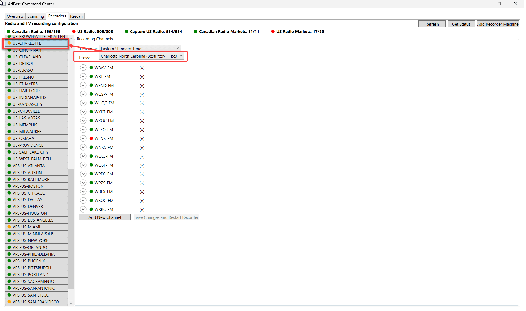Image resolution: width=526 pixels, height=311 pixels.
Task: Click Canadian Radio Markets: 11/11 status
Action: tap(227, 32)
